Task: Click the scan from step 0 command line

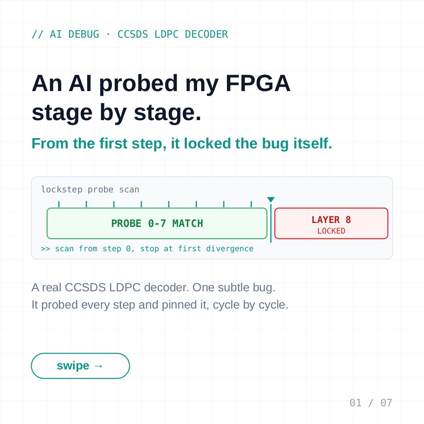Action: click(x=147, y=249)
